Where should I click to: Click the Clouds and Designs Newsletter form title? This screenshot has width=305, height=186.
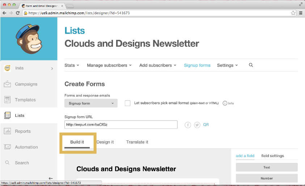click(x=126, y=169)
